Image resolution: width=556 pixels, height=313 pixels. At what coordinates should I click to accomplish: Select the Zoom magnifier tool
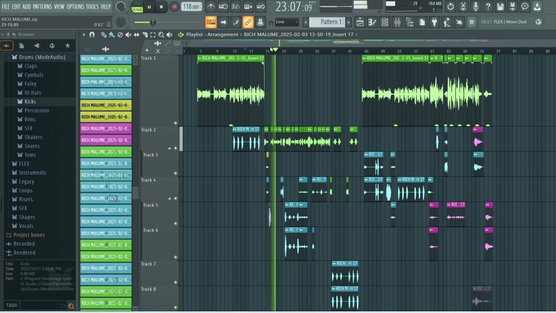pyautogui.click(x=161, y=35)
